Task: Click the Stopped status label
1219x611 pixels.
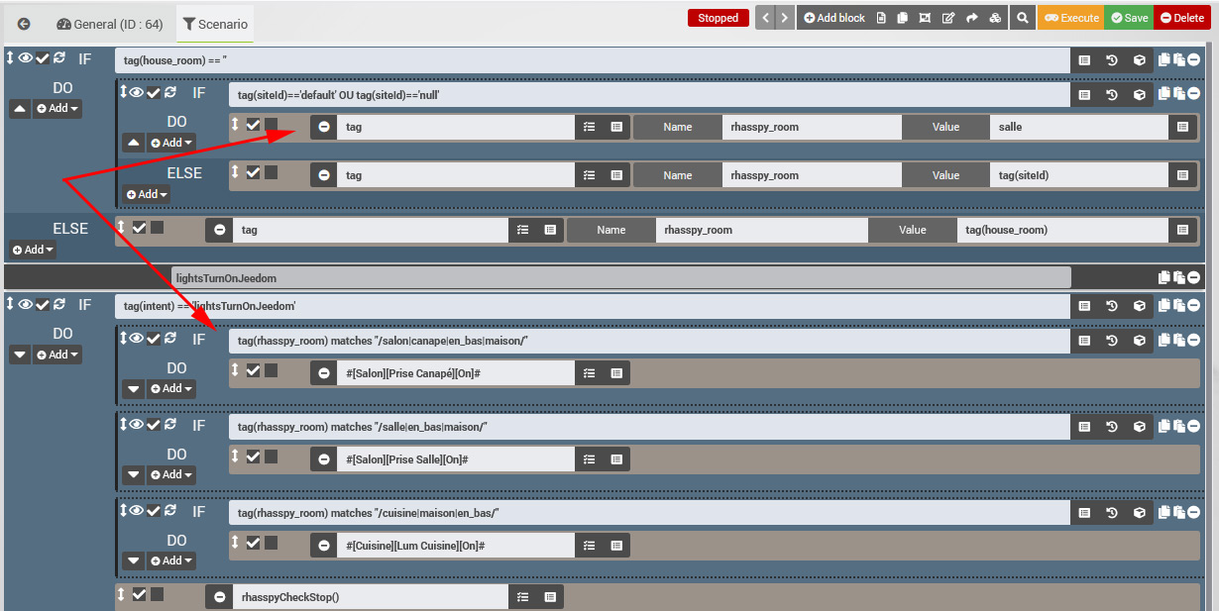Action: pyautogui.click(x=718, y=18)
